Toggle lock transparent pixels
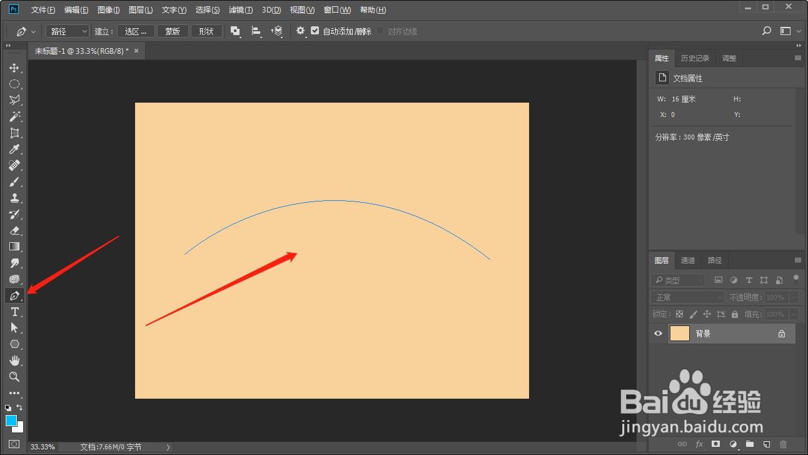This screenshot has width=808, height=455. 679,314
